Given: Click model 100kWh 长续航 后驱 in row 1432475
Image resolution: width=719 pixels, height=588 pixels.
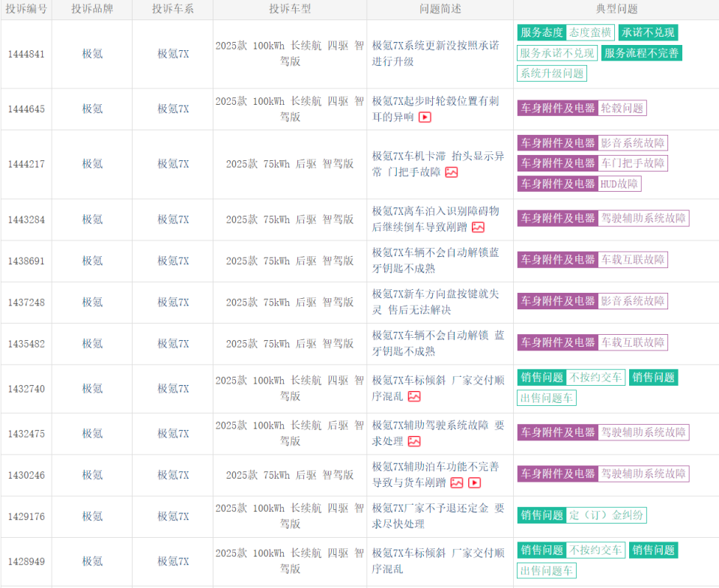Looking at the screenshot, I should pyautogui.click(x=290, y=433).
